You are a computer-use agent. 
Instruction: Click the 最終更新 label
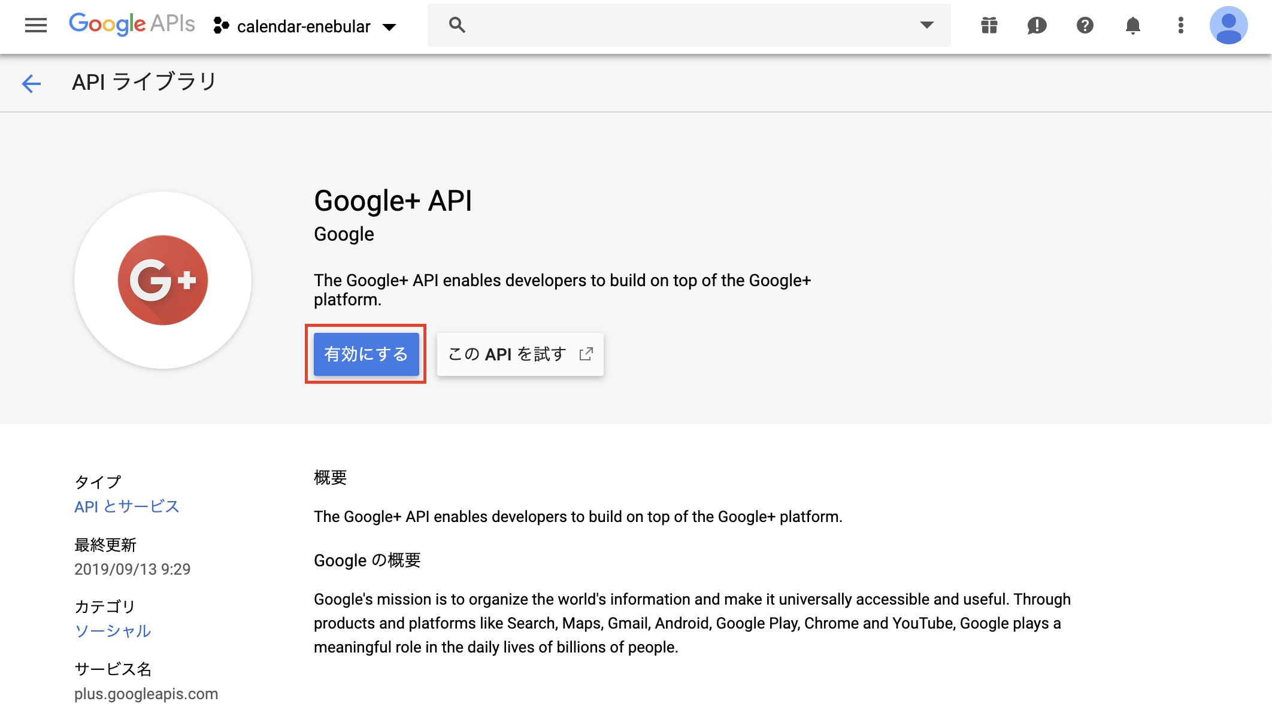pos(105,545)
